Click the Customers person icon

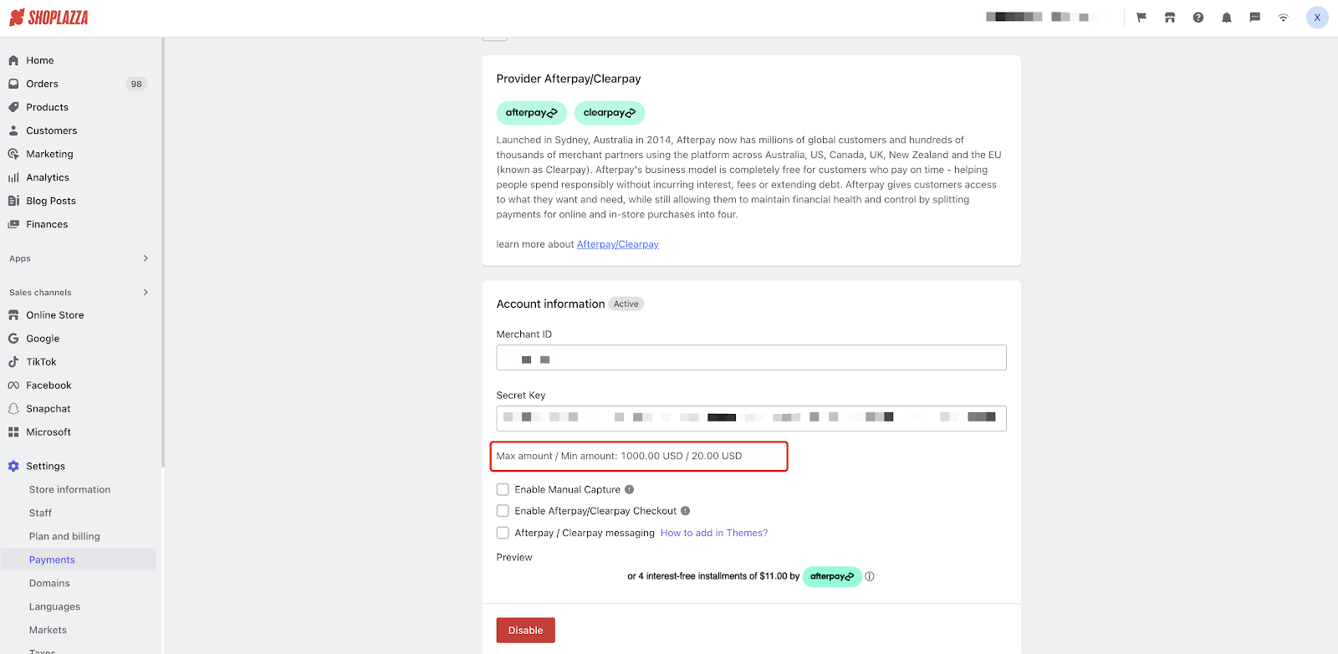13,130
